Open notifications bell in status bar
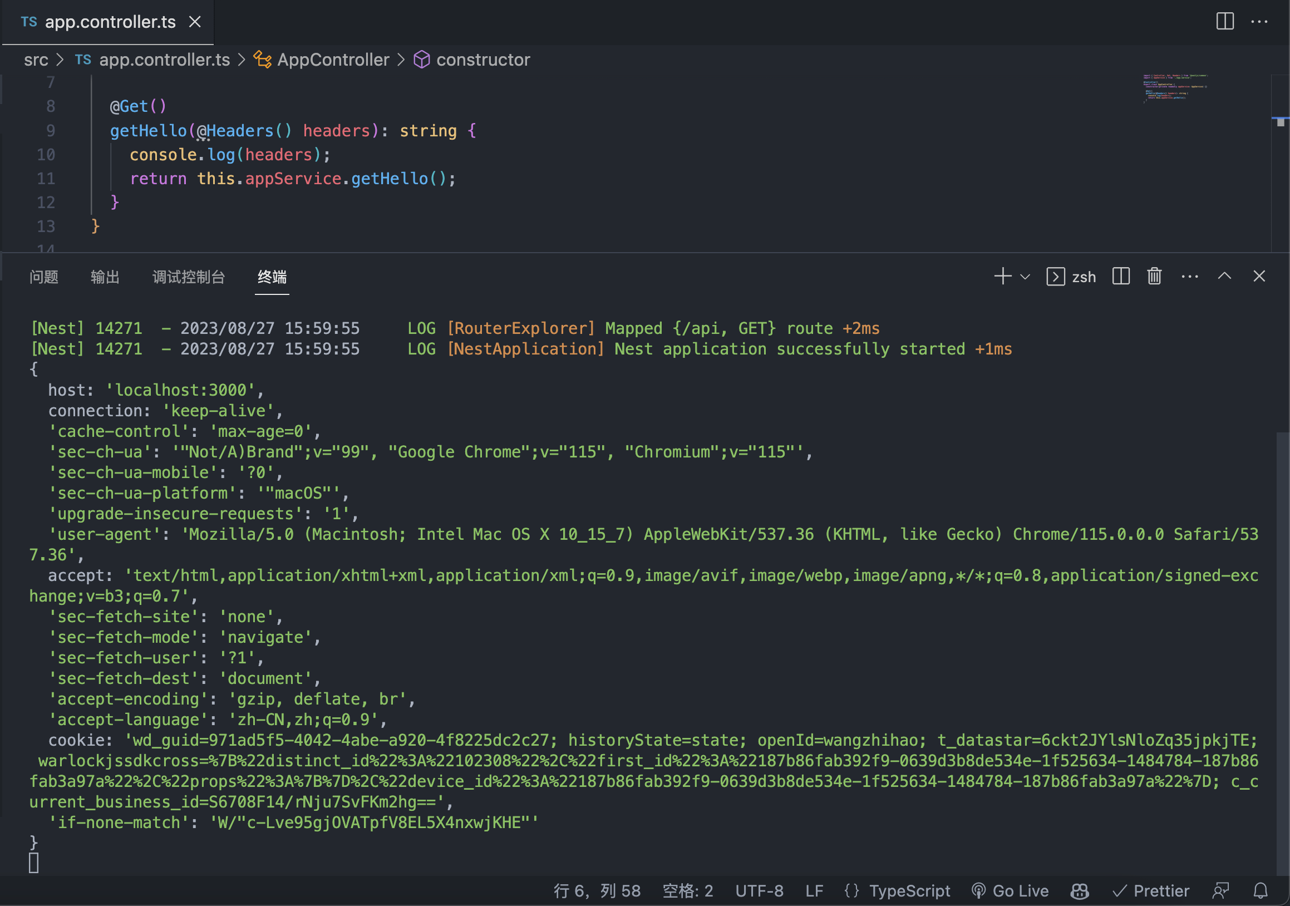 click(1260, 891)
